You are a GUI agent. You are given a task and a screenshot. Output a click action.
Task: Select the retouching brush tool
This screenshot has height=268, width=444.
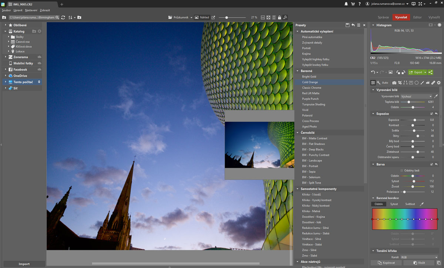tap(433, 83)
